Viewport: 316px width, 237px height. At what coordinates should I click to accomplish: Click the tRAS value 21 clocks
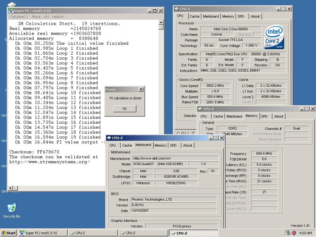pos(264,181)
